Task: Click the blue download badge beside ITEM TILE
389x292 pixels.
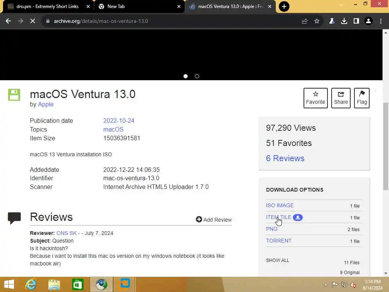Action: pyautogui.click(x=298, y=217)
